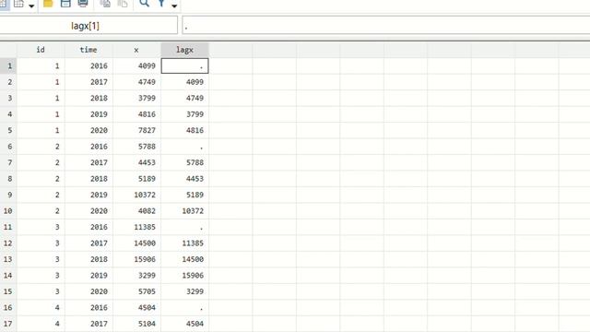The image size is (590, 332).
Task: Click x value 3799 in row 3
Action: coord(137,99)
